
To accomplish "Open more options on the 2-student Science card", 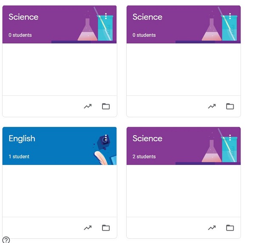I will point(230,138).
